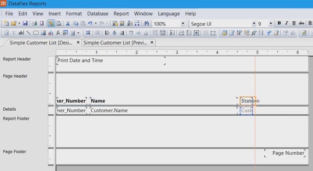Image resolution: width=313 pixels, height=171 pixels.
Task: Close the Simple Customer List Design tab
Action: (78, 42)
